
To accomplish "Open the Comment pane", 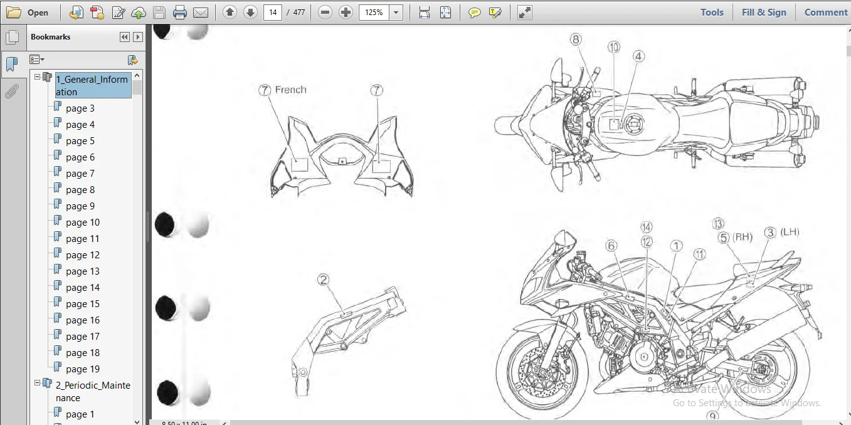I will [x=825, y=12].
